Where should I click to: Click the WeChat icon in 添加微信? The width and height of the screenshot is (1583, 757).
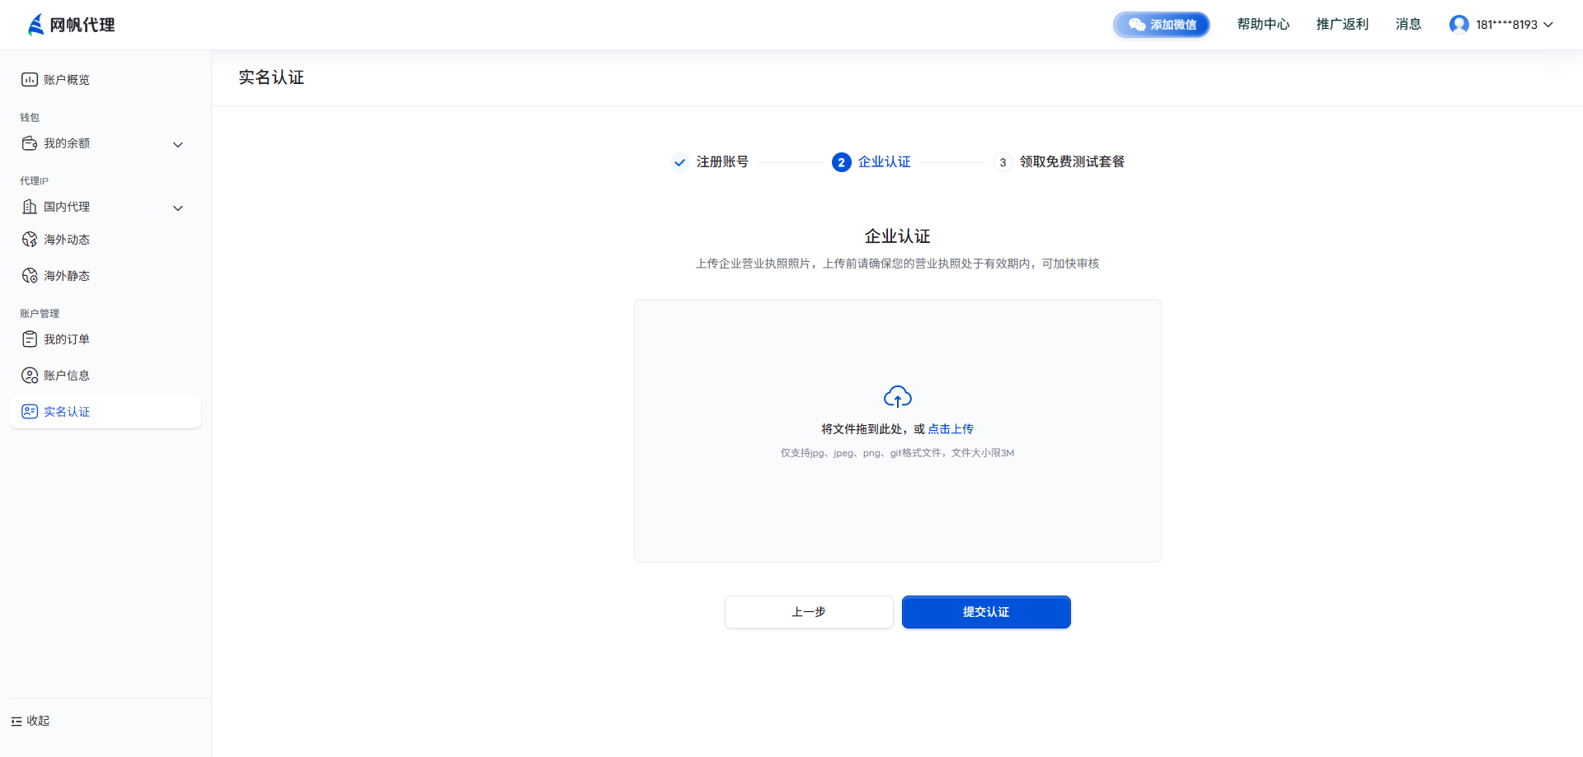point(1137,25)
